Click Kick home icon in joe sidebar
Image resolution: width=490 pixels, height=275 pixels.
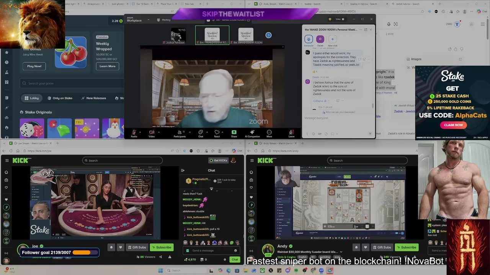[x=6, y=172]
